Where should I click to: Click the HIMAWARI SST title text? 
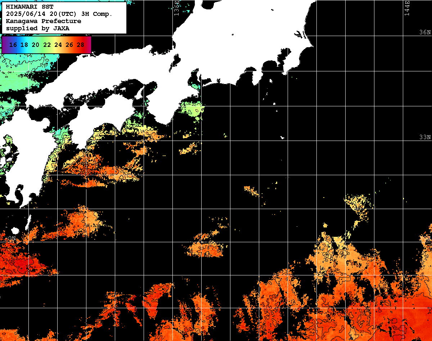30,7
